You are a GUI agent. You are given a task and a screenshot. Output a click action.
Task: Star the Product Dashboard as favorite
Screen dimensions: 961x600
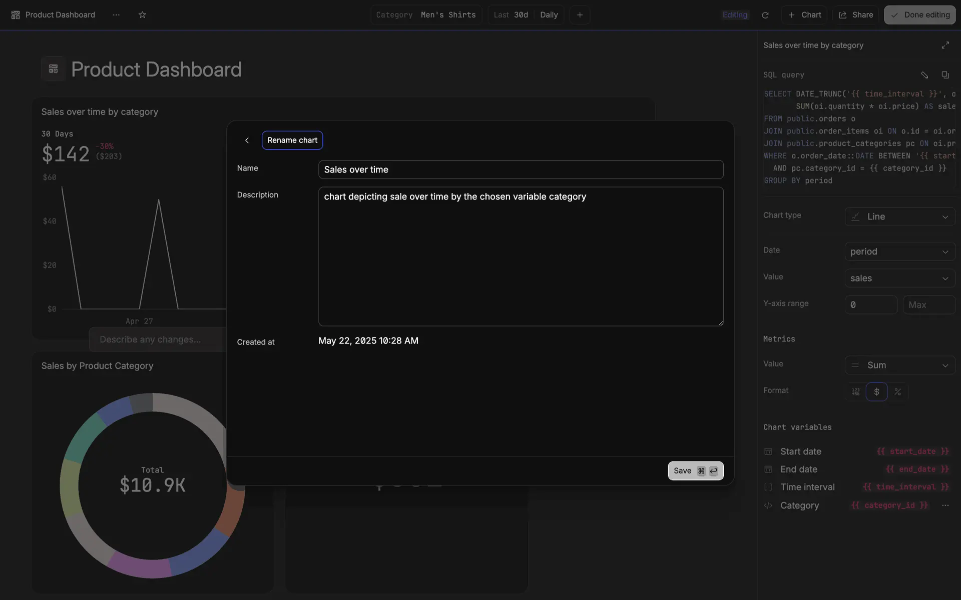(x=142, y=15)
